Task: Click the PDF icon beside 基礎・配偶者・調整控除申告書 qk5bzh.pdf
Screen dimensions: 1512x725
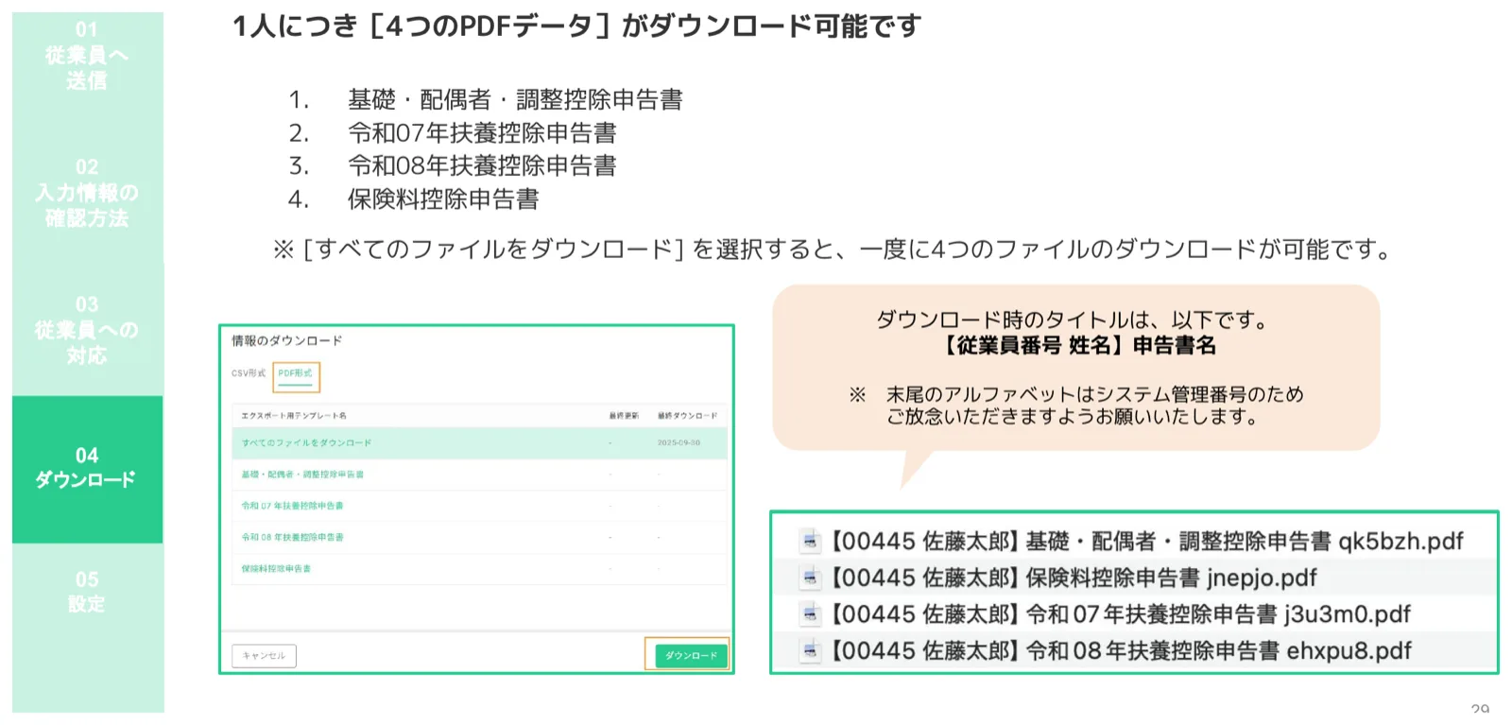Action: pyautogui.click(x=810, y=542)
